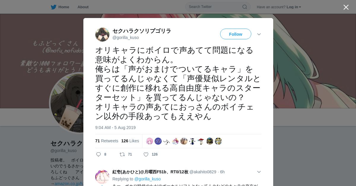Open the About menu item

pyautogui.click(x=83, y=7)
